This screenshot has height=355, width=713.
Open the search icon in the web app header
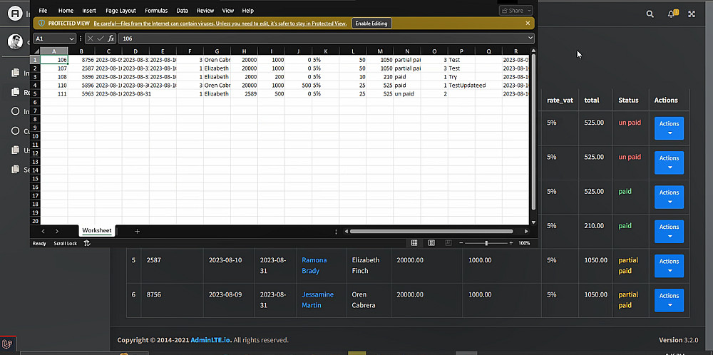pos(650,14)
